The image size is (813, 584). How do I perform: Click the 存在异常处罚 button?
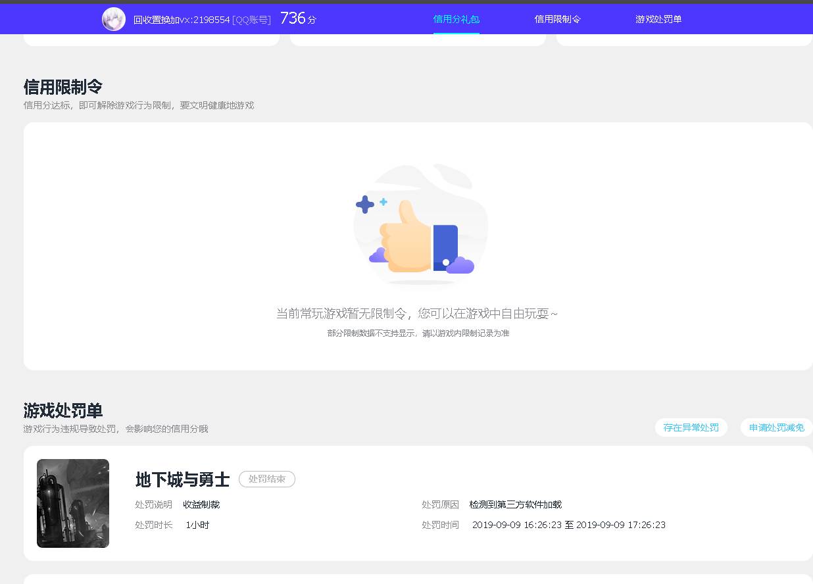click(x=691, y=427)
